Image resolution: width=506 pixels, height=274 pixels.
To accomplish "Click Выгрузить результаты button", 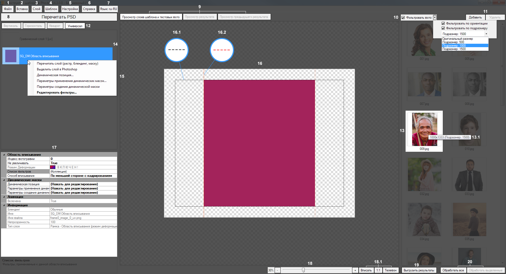I will pyautogui.click(x=419, y=270).
